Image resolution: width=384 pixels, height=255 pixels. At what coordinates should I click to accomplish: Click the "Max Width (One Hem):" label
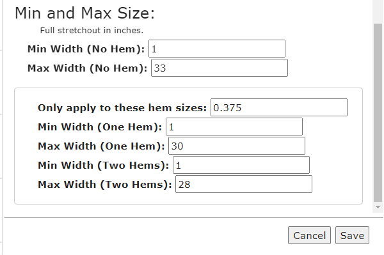pyautogui.click(x=101, y=146)
